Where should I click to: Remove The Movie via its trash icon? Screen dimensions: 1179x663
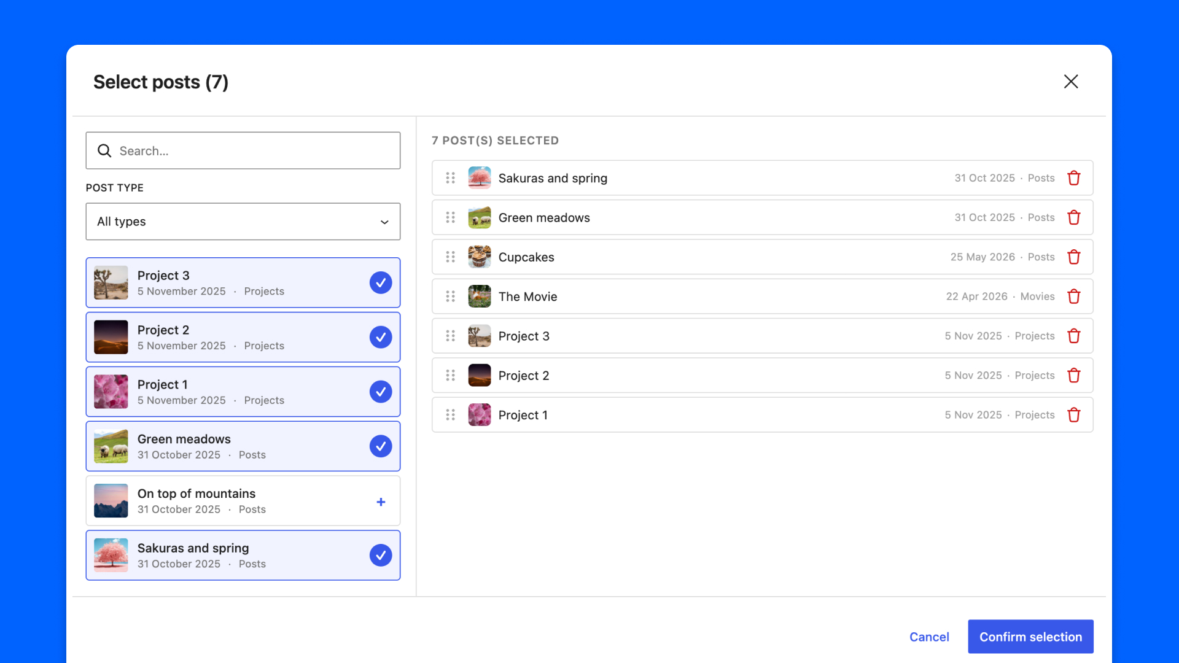[x=1073, y=297]
